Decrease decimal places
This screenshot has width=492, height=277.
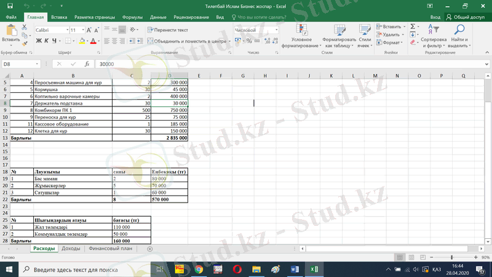[275, 41]
